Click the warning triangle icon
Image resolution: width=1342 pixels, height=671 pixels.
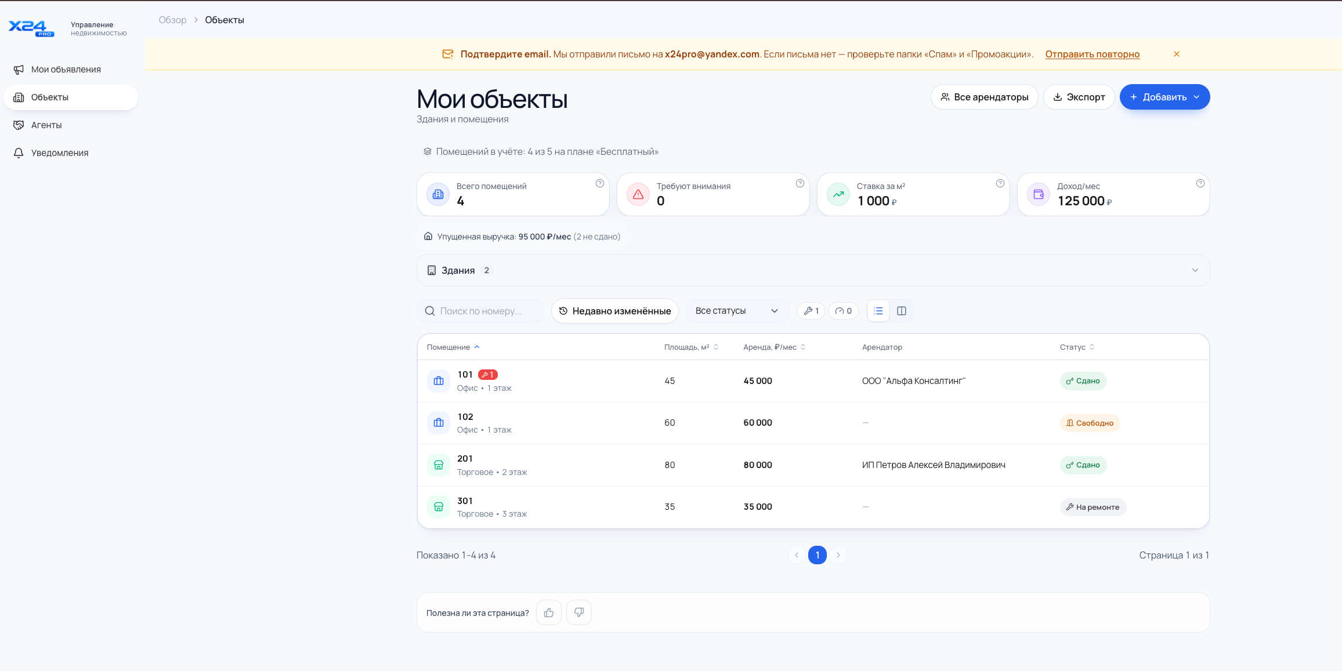[638, 194]
